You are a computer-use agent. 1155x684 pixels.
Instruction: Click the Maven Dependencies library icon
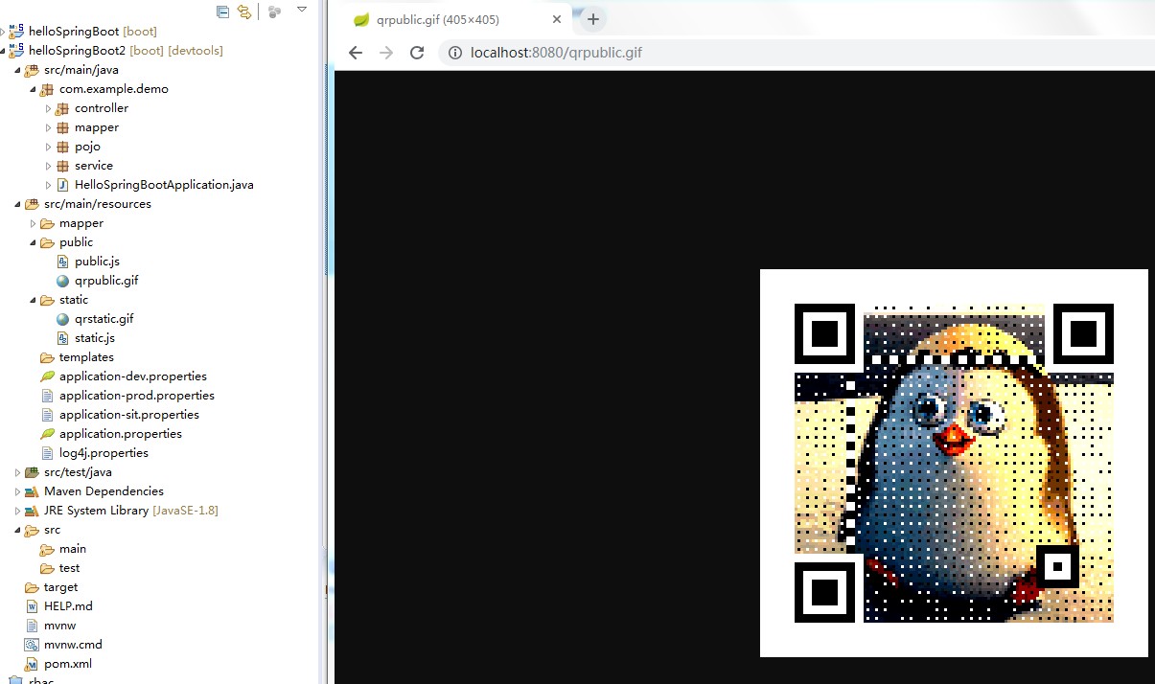[32, 491]
